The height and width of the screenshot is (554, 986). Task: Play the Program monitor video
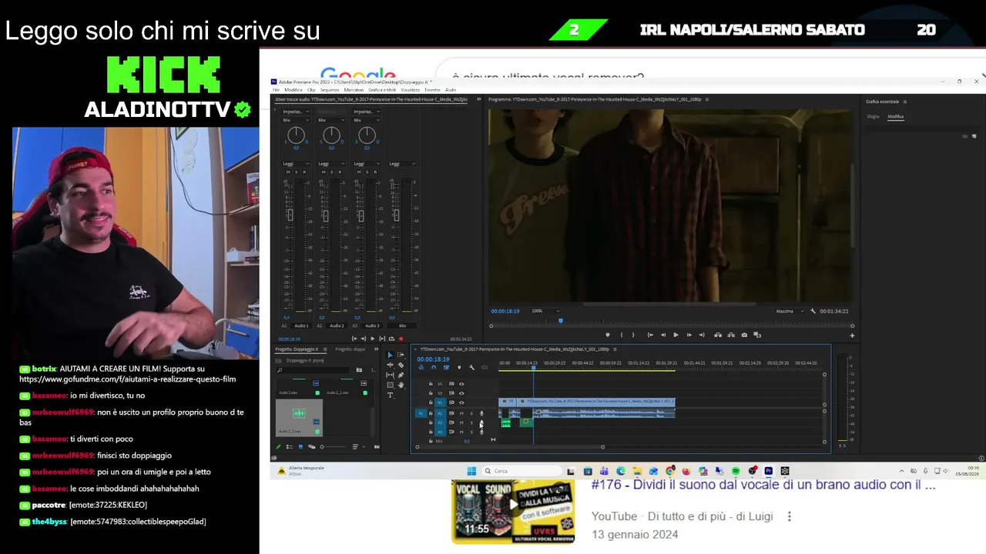(676, 335)
